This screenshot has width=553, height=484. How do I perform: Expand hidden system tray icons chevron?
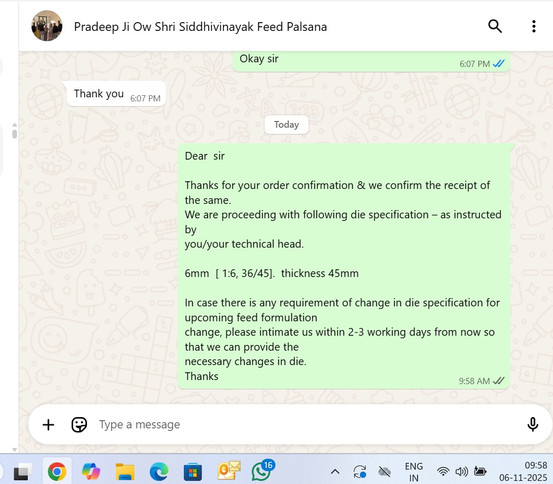335,472
